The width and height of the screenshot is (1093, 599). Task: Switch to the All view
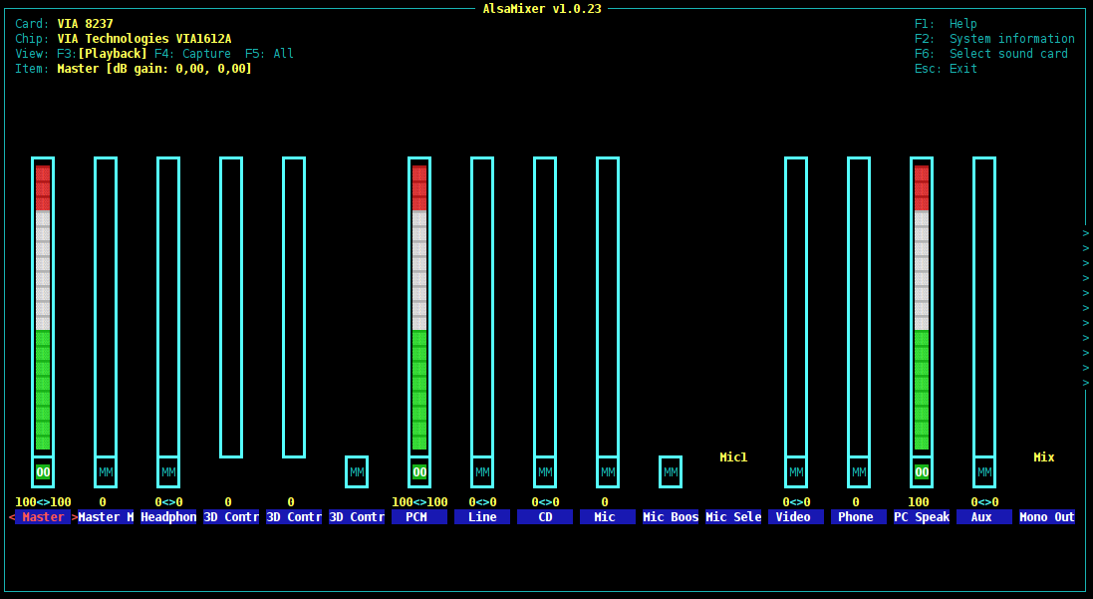269,54
